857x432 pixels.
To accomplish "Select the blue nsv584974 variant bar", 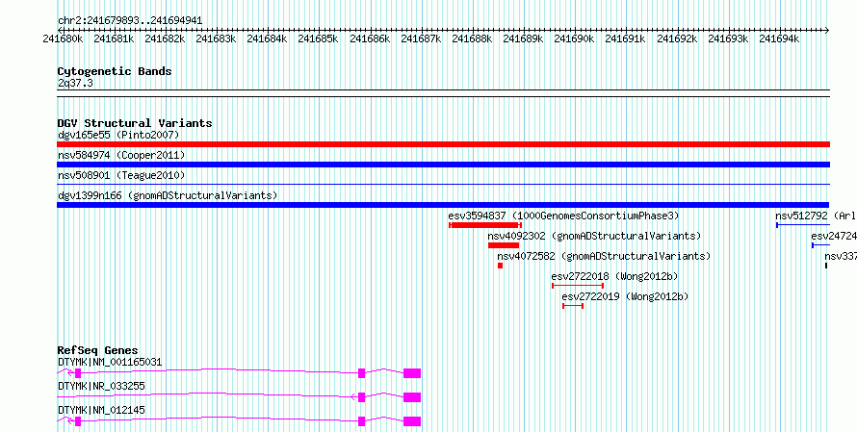I will click(443, 165).
